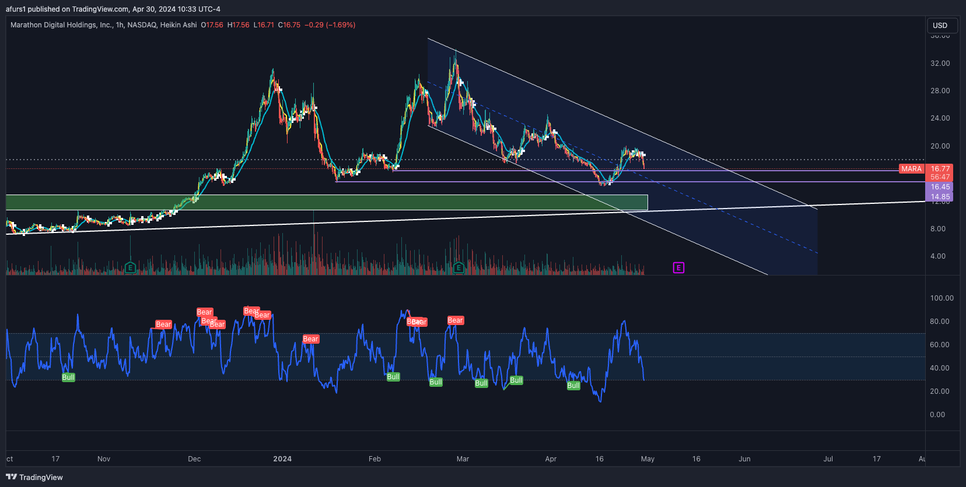Click the Bull label in early February
This screenshot has width=966, height=487.
click(x=393, y=377)
